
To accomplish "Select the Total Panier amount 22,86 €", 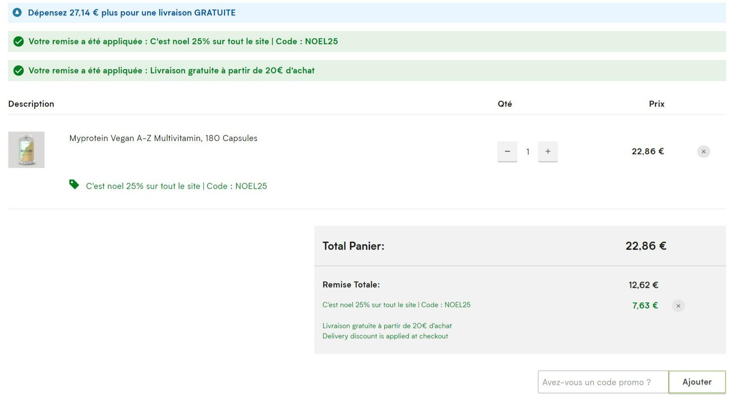I will click(646, 246).
